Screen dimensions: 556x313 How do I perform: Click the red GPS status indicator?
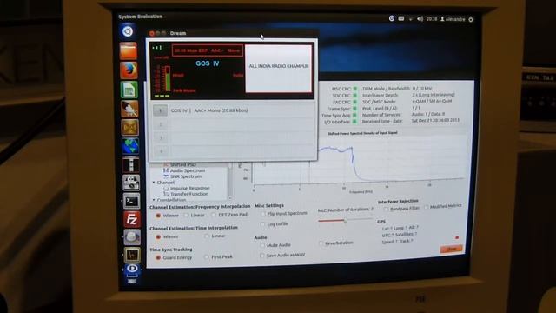click(457, 237)
